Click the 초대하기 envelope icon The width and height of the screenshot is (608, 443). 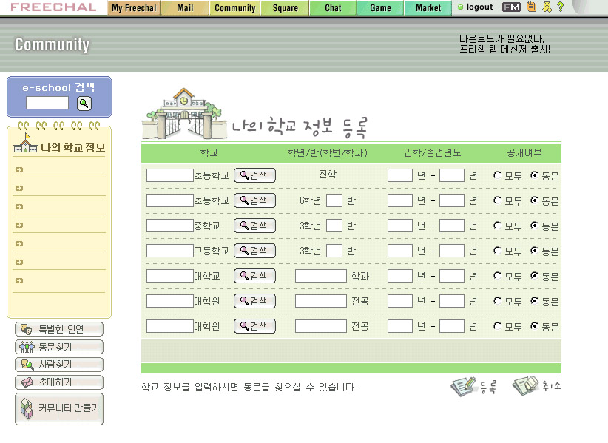(x=27, y=382)
